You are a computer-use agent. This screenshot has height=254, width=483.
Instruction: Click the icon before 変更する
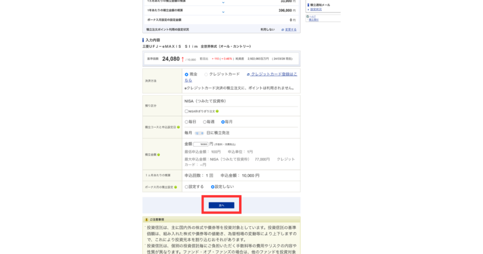click(x=283, y=30)
